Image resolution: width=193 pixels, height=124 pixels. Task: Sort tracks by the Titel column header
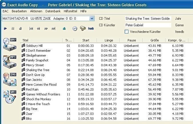click(x=41, y=40)
